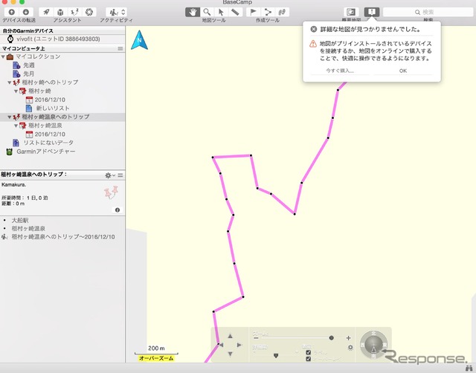Pan the map right with arrow control
Screen dimensions: 476x373
[x=239, y=345]
